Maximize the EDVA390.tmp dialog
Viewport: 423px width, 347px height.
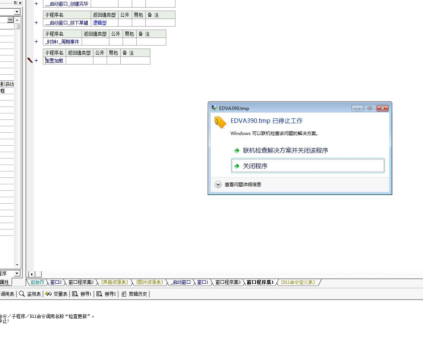click(370, 108)
